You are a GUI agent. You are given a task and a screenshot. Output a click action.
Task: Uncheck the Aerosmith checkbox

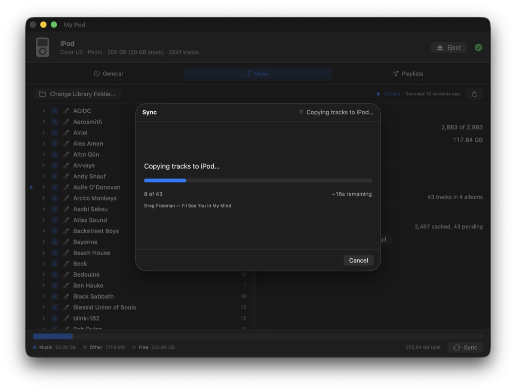(55, 122)
